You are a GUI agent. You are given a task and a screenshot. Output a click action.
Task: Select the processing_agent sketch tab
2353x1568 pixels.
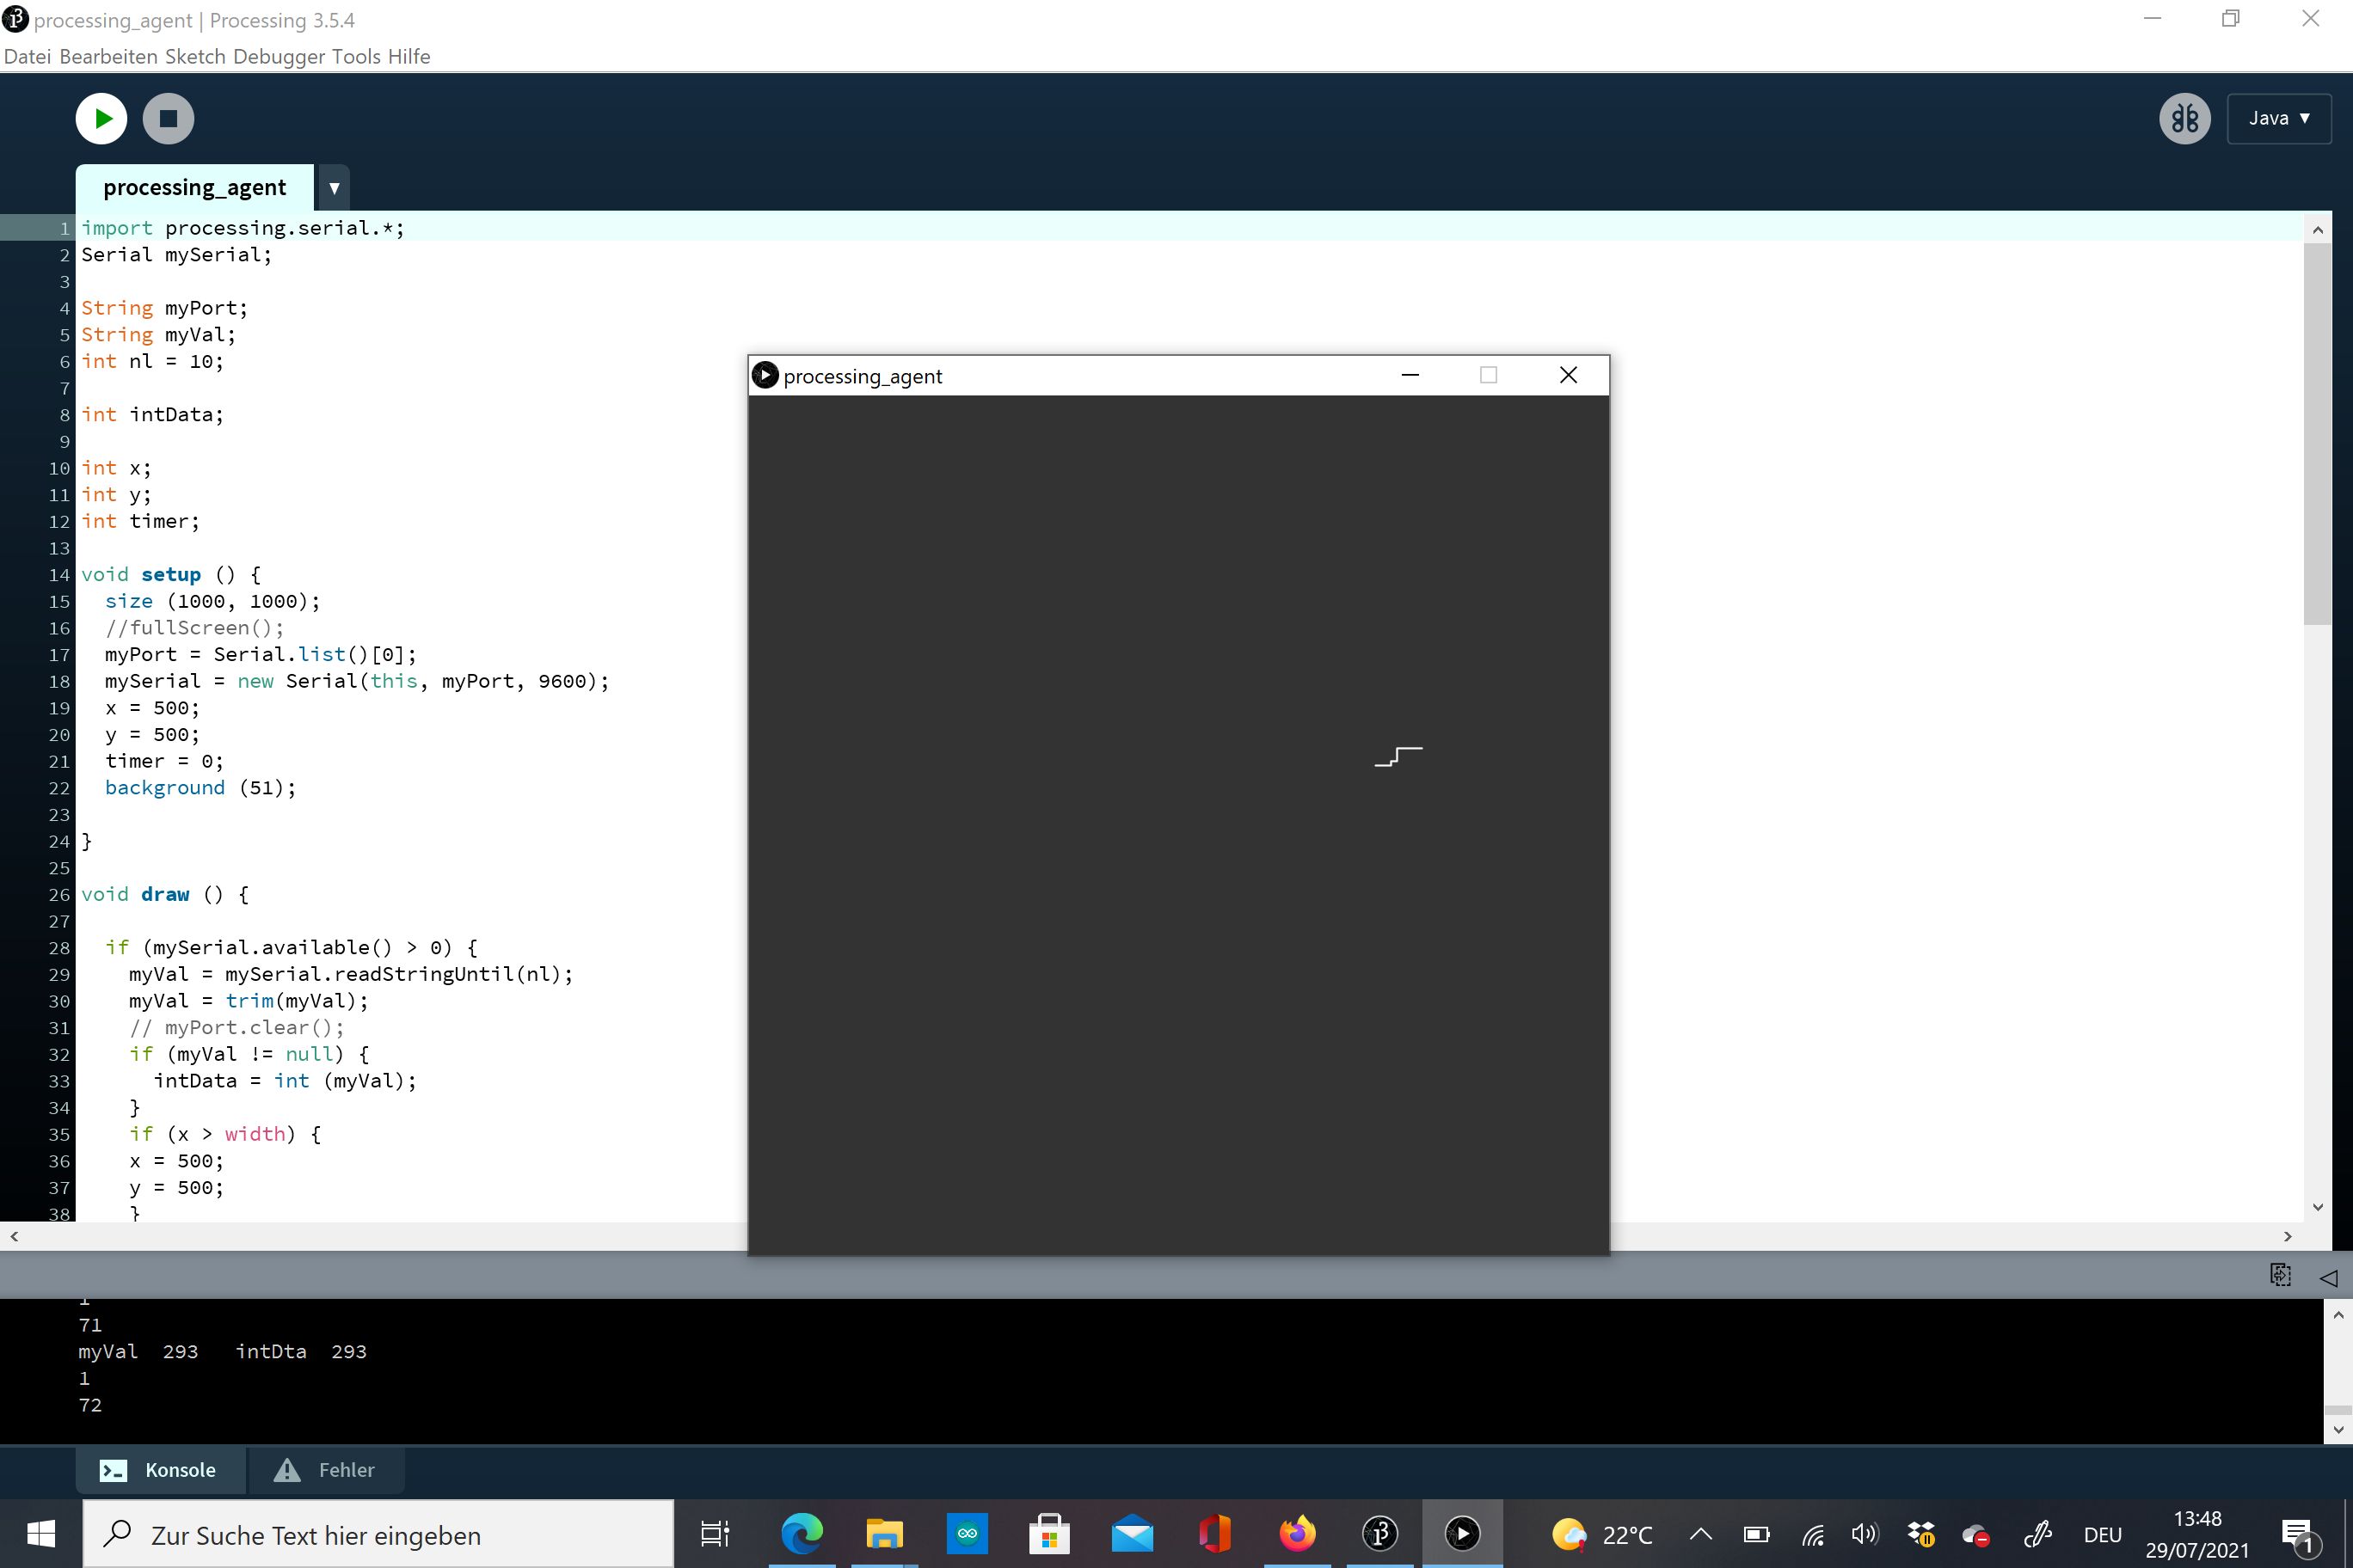click(194, 187)
